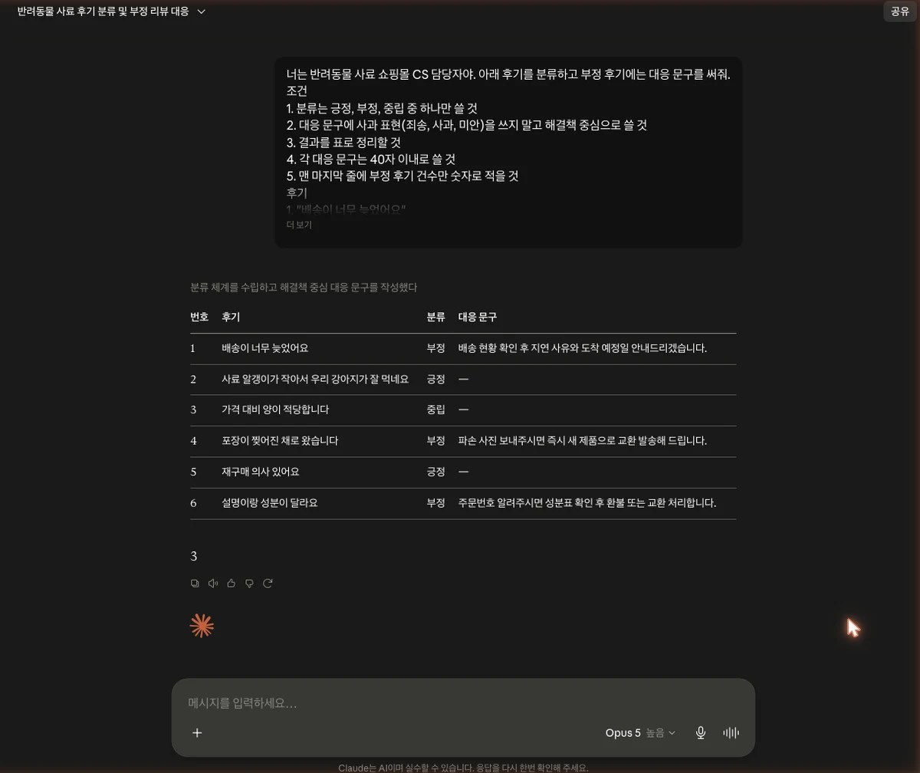Click the disclaimer text about Claude mistakes
The height and width of the screenshot is (773, 920).
463,768
